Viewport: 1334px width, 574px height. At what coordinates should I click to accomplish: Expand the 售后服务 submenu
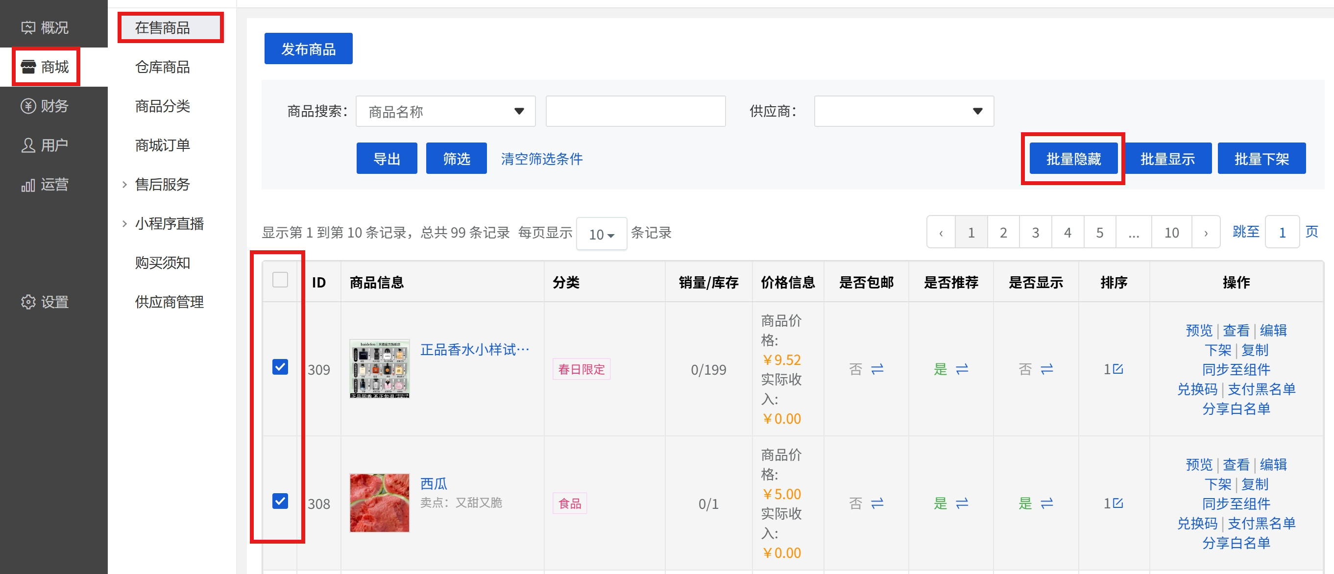click(x=162, y=184)
